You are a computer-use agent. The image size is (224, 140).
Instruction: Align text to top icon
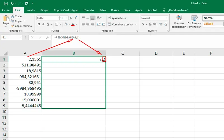(83, 18)
